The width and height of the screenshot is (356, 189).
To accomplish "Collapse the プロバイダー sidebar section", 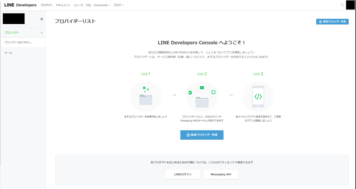I will (42, 33).
